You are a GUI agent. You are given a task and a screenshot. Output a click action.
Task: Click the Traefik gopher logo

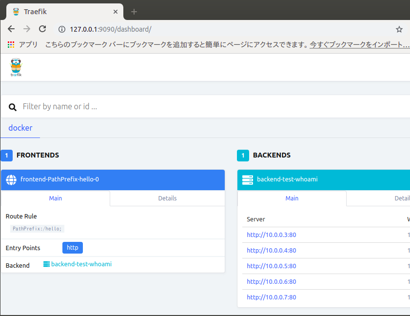pyautogui.click(x=16, y=67)
